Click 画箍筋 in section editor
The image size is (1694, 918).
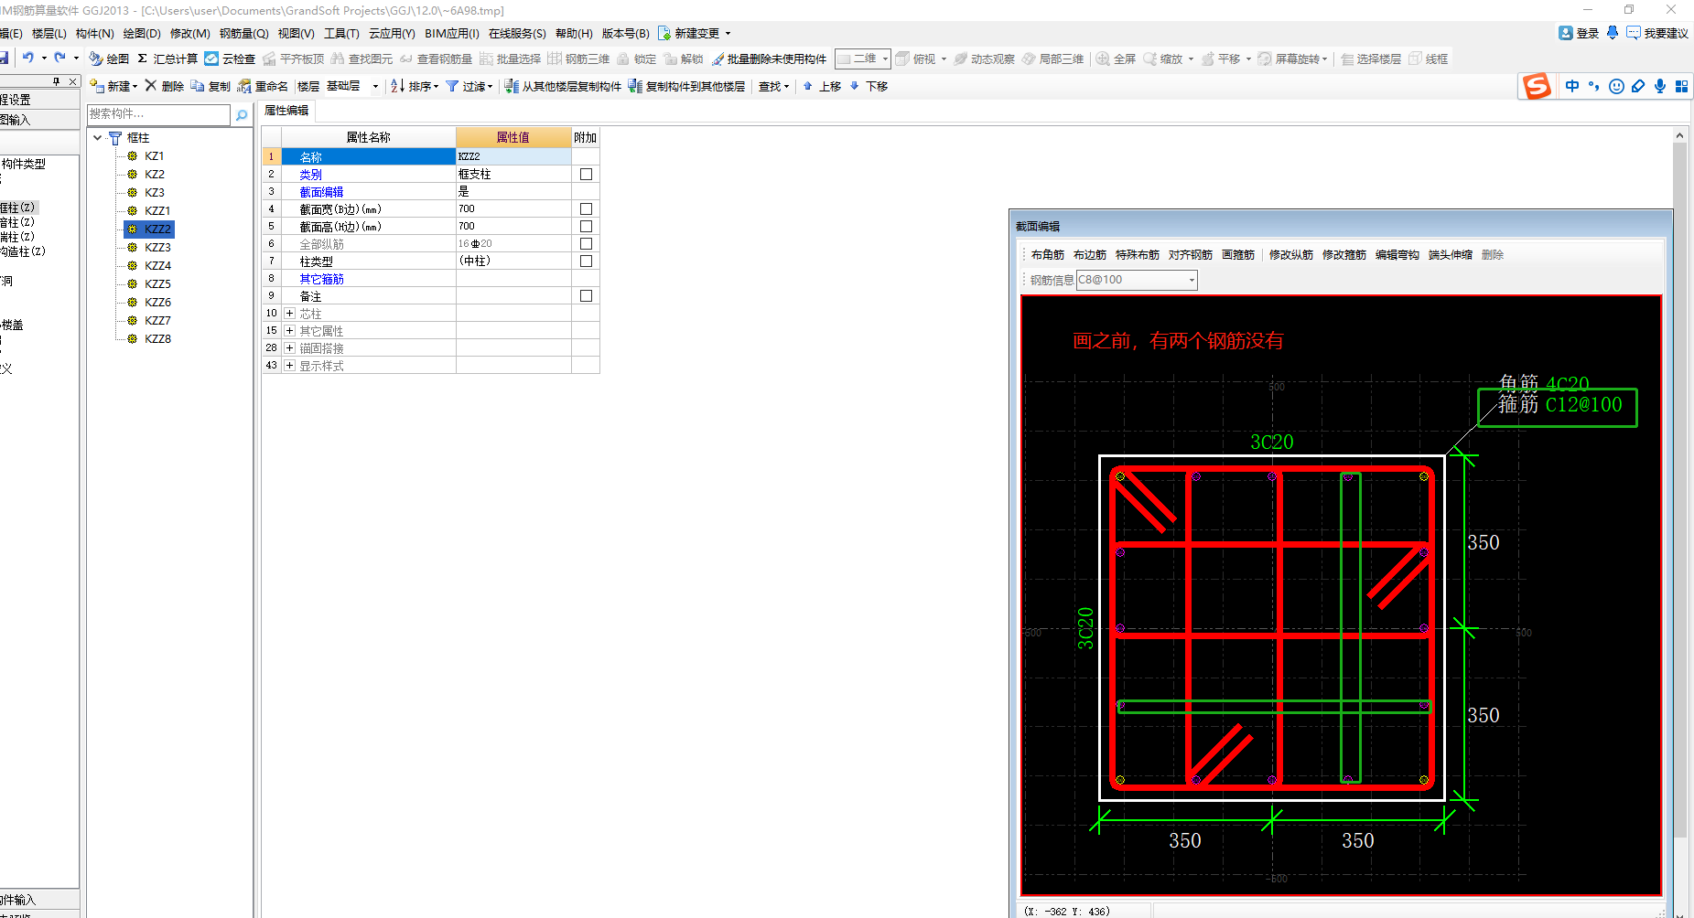[1238, 255]
